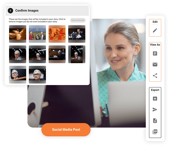Select the narrow portrait-oriented thumbnail
The image size is (169, 146).
click(x=77, y=54)
